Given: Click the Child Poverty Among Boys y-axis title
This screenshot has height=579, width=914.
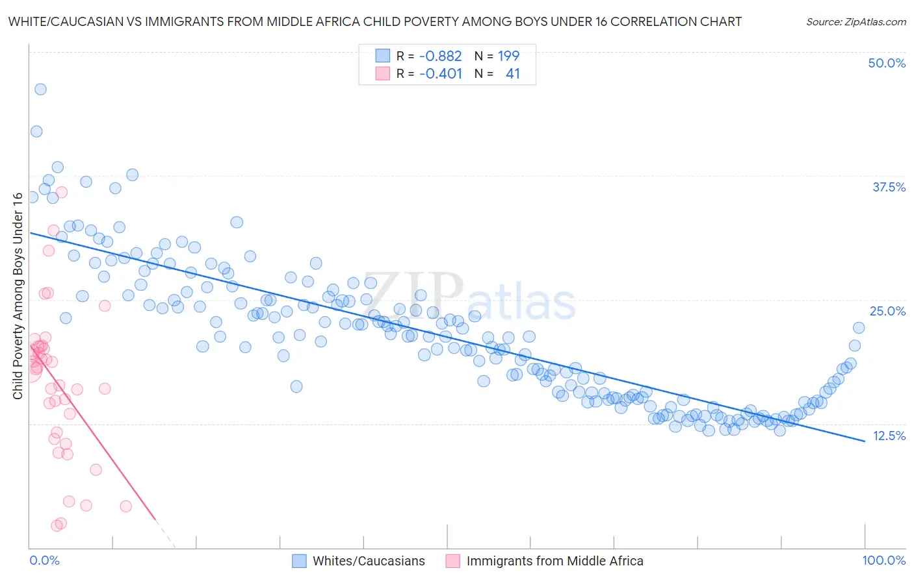Looking at the screenshot, I should pyautogui.click(x=18, y=296).
